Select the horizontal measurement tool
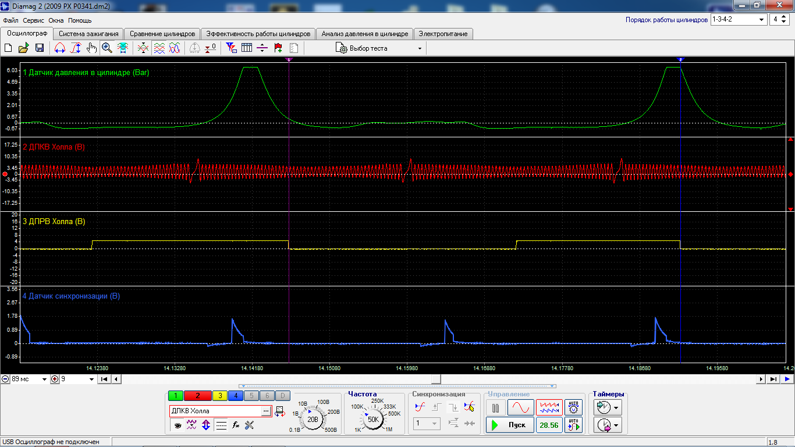 coord(60,48)
